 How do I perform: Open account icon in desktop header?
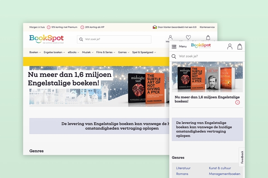click(170, 37)
